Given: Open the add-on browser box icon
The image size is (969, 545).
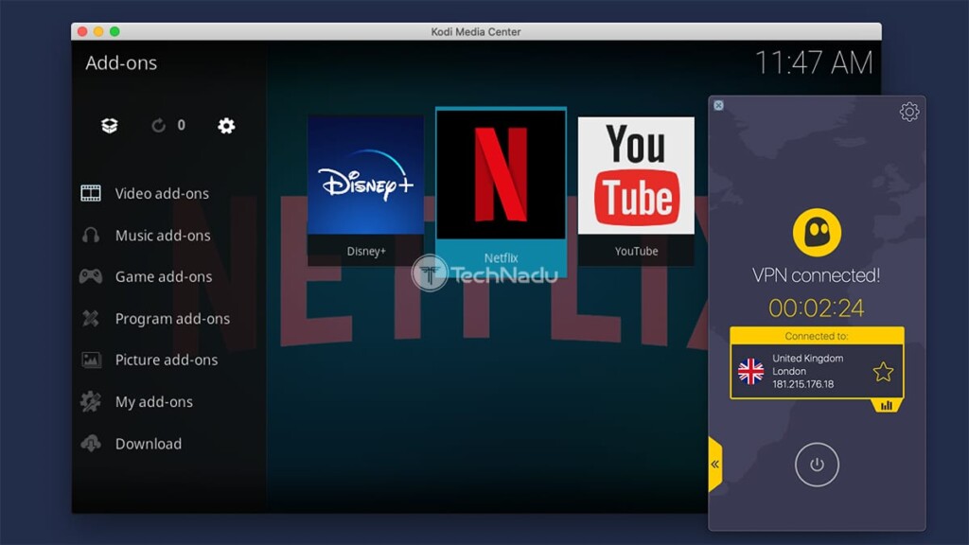Looking at the screenshot, I should pos(110,126).
